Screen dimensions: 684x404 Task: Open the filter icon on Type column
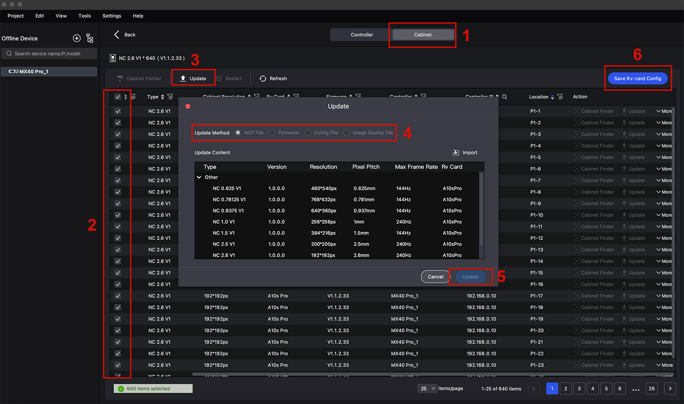[170, 97]
